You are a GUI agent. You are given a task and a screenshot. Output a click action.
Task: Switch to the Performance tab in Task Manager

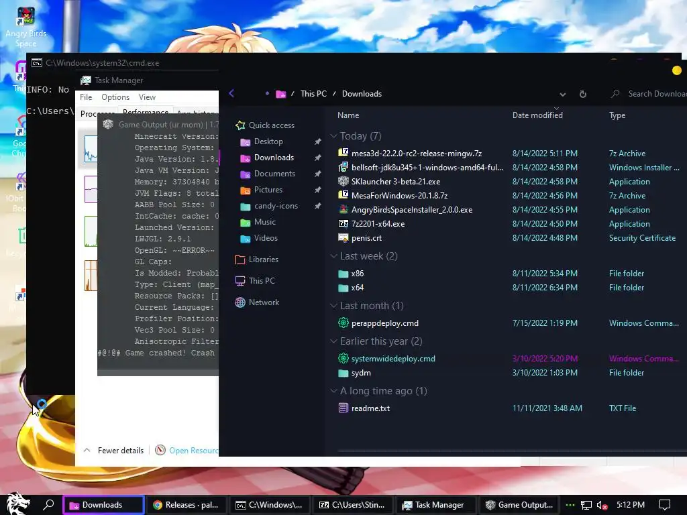click(146, 112)
